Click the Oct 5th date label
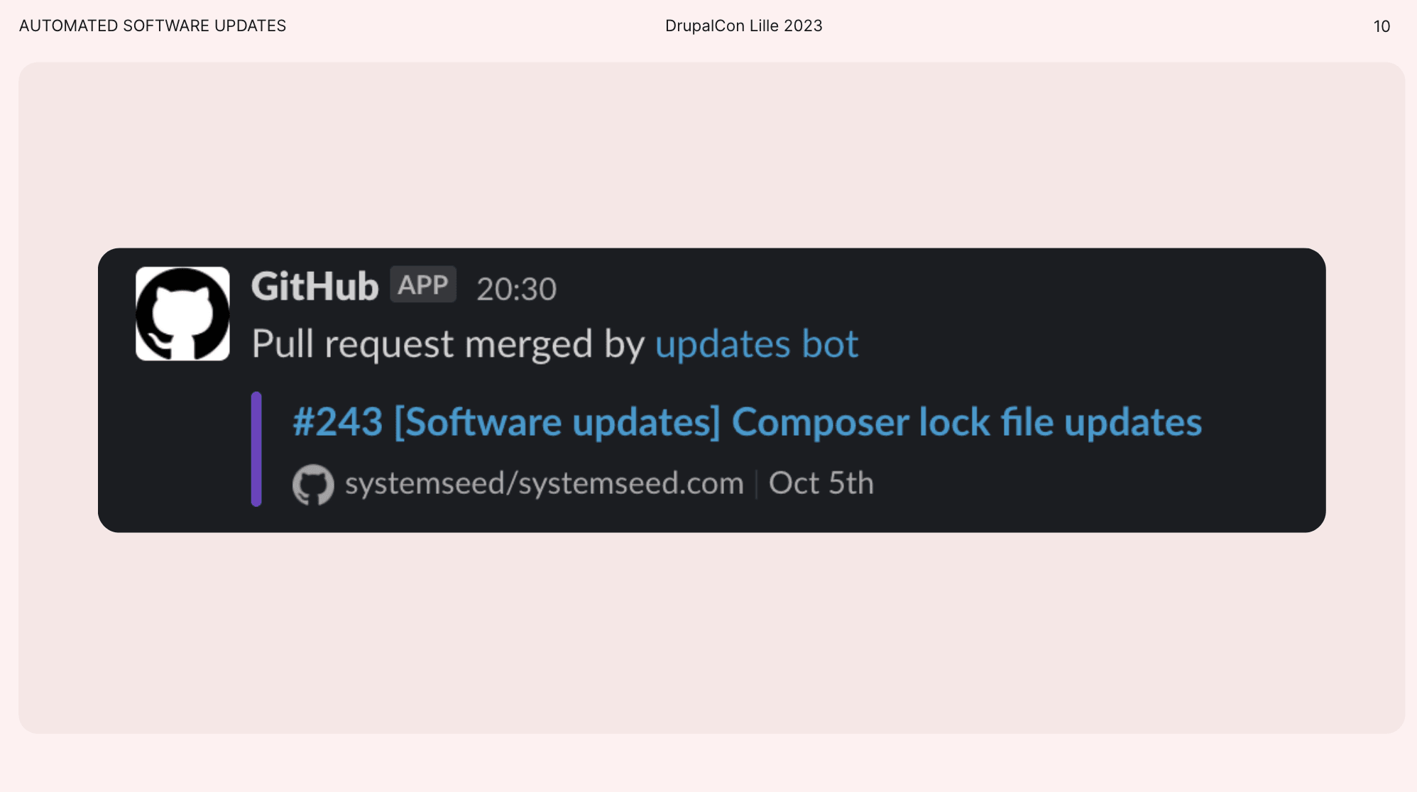 point(821,484)
